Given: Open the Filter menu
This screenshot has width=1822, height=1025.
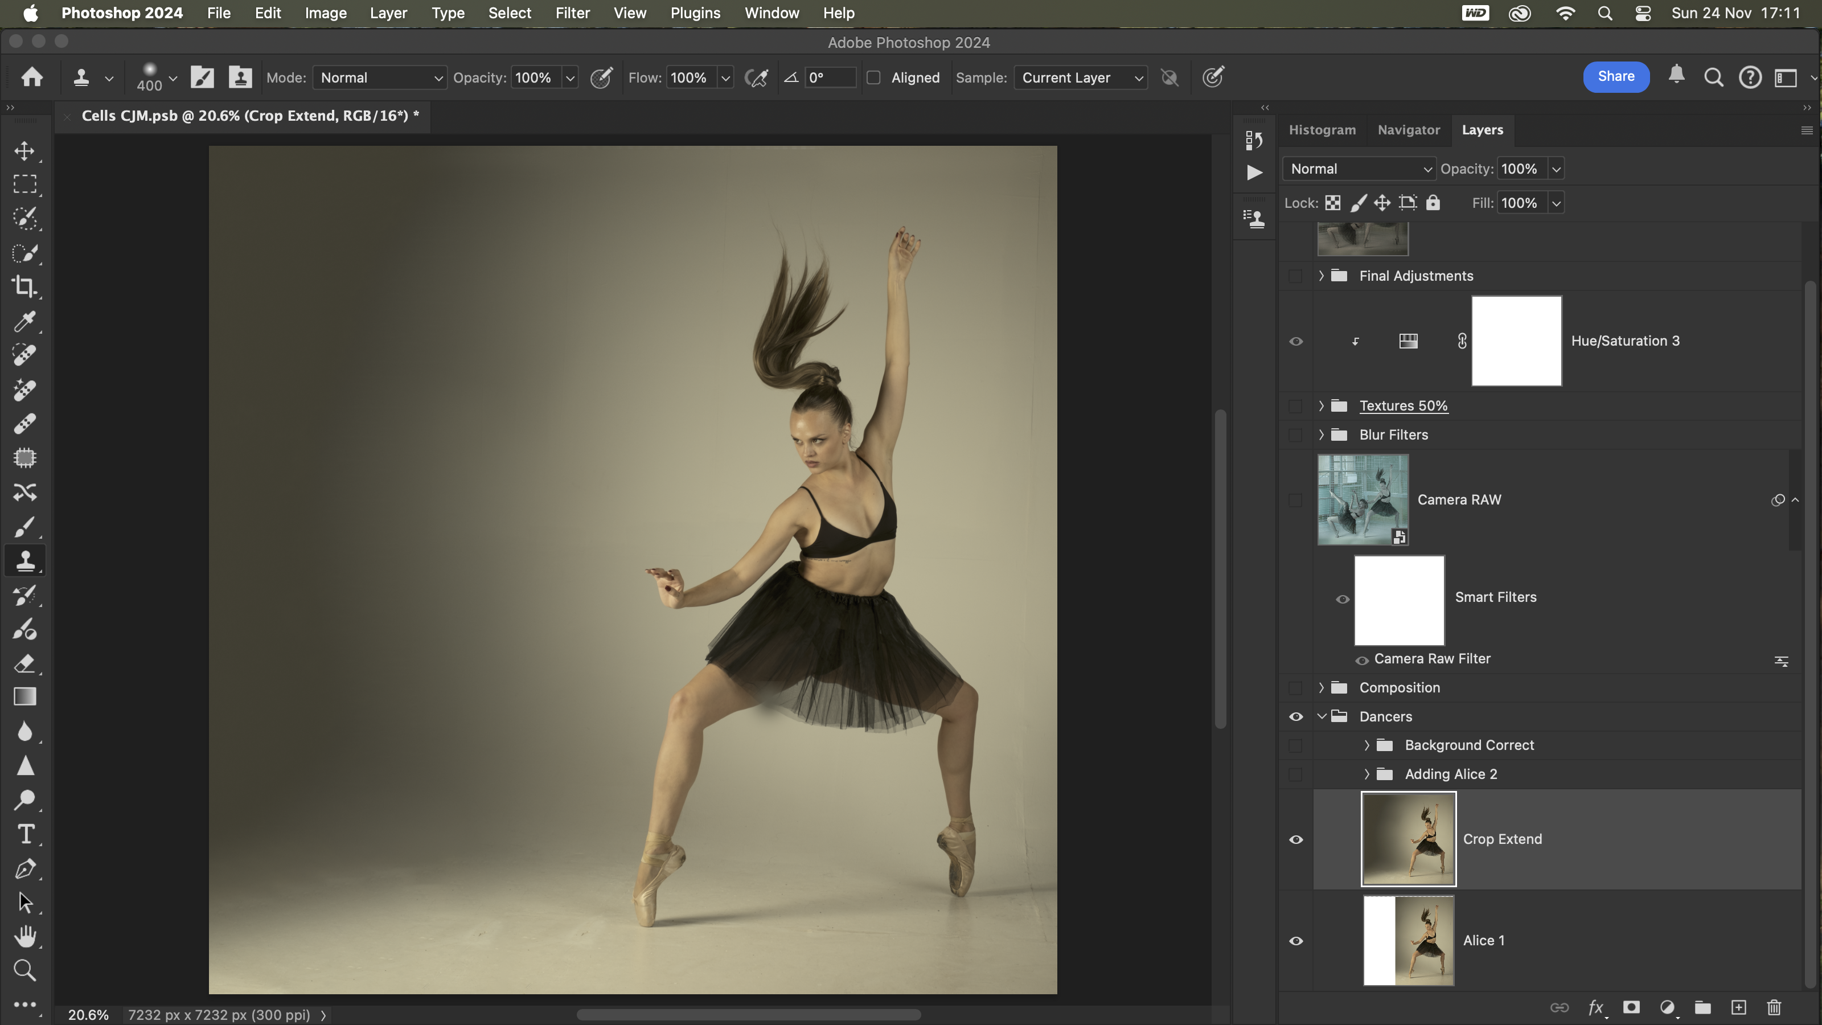Looking at the screenshot, I should (x=572, y=13).
